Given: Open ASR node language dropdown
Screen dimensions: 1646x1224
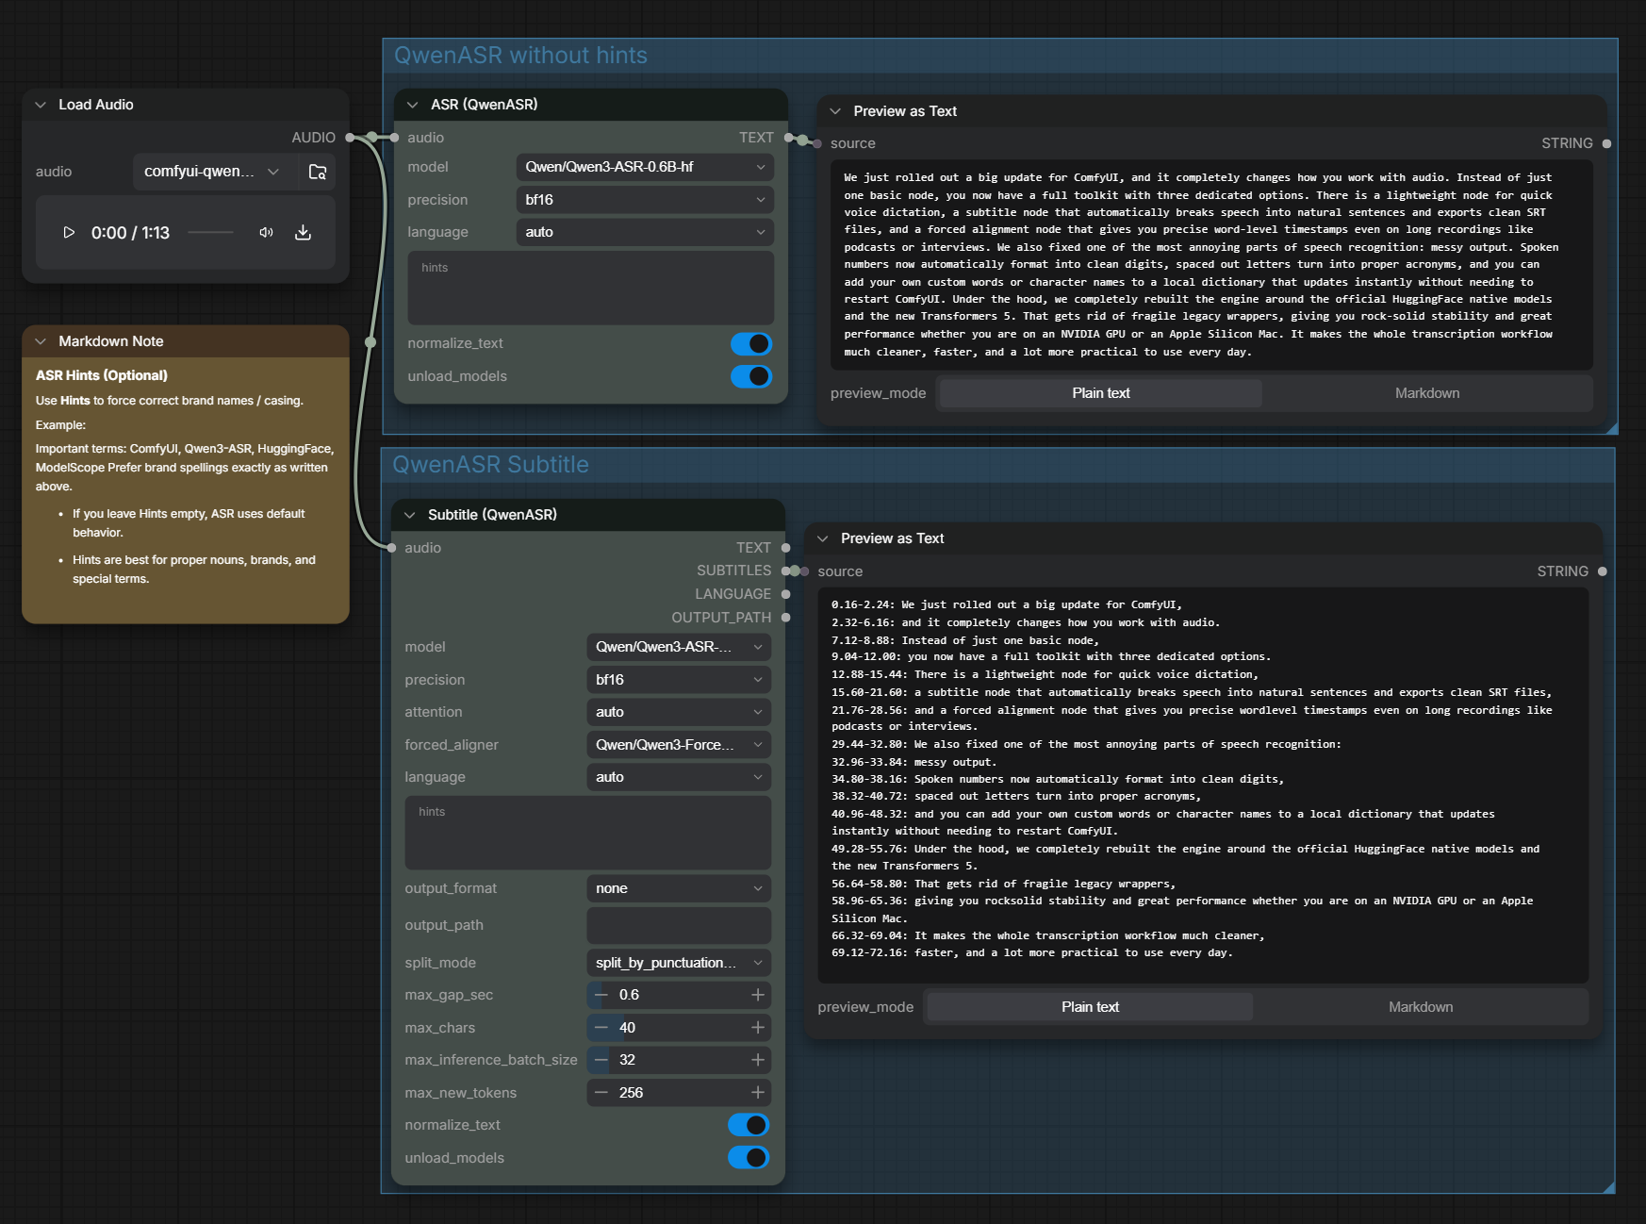Looking at the screenshot, I should 645,232.
